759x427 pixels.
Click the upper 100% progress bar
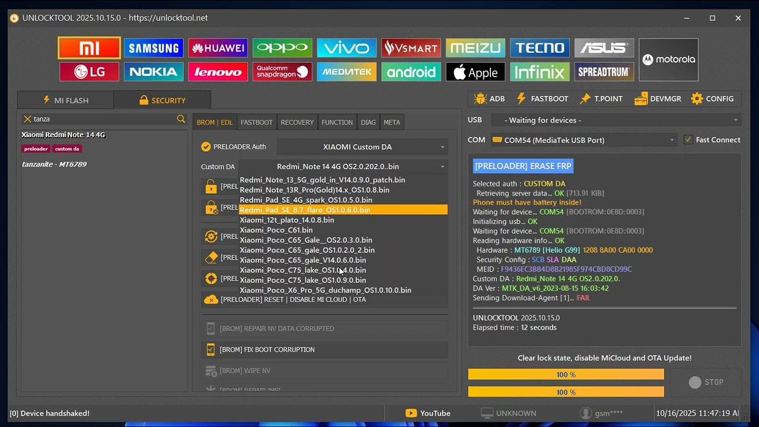566,375
